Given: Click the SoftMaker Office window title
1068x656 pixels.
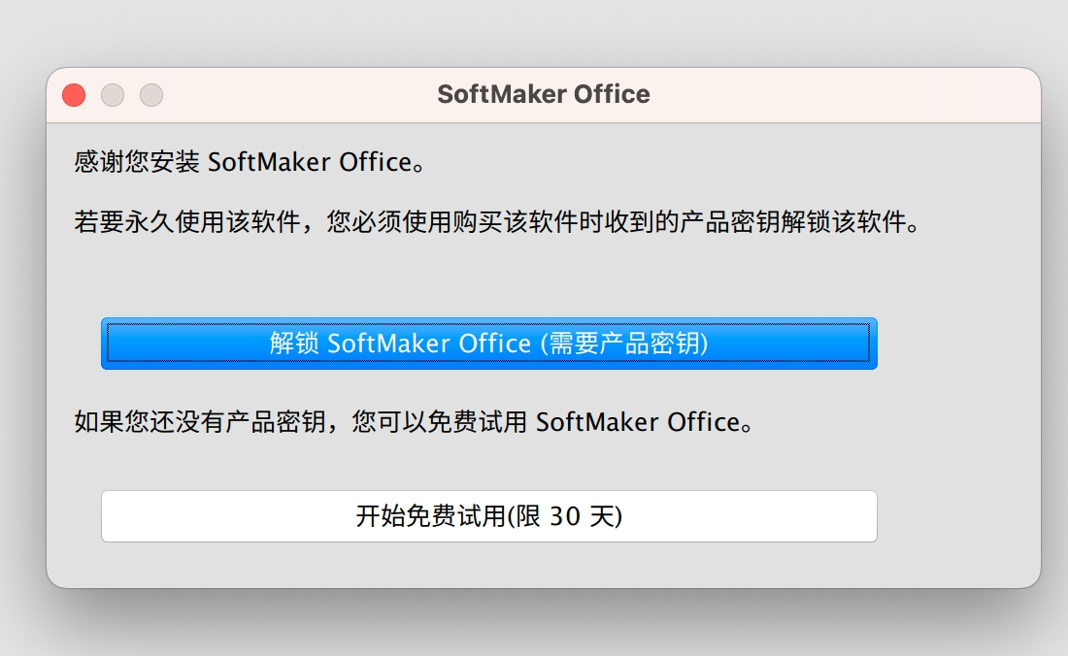Looking at the screenshot, I should click(x=543, y=94).
